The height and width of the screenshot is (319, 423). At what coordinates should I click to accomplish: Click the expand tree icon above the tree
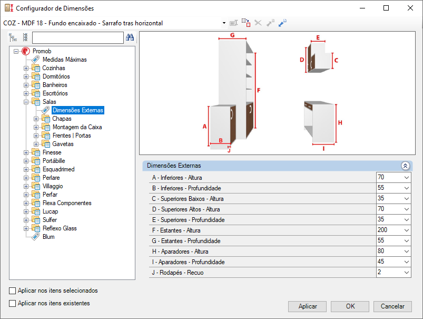(13, 37)
